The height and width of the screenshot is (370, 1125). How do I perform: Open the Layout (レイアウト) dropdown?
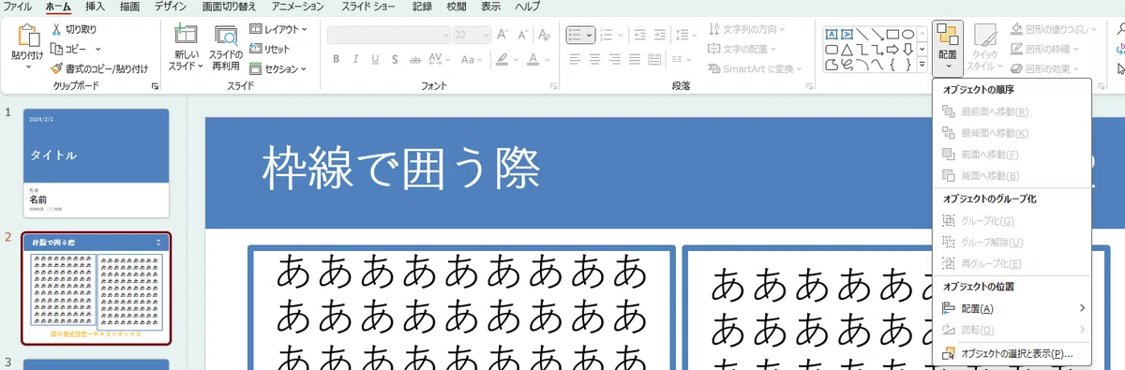[277, 29]
